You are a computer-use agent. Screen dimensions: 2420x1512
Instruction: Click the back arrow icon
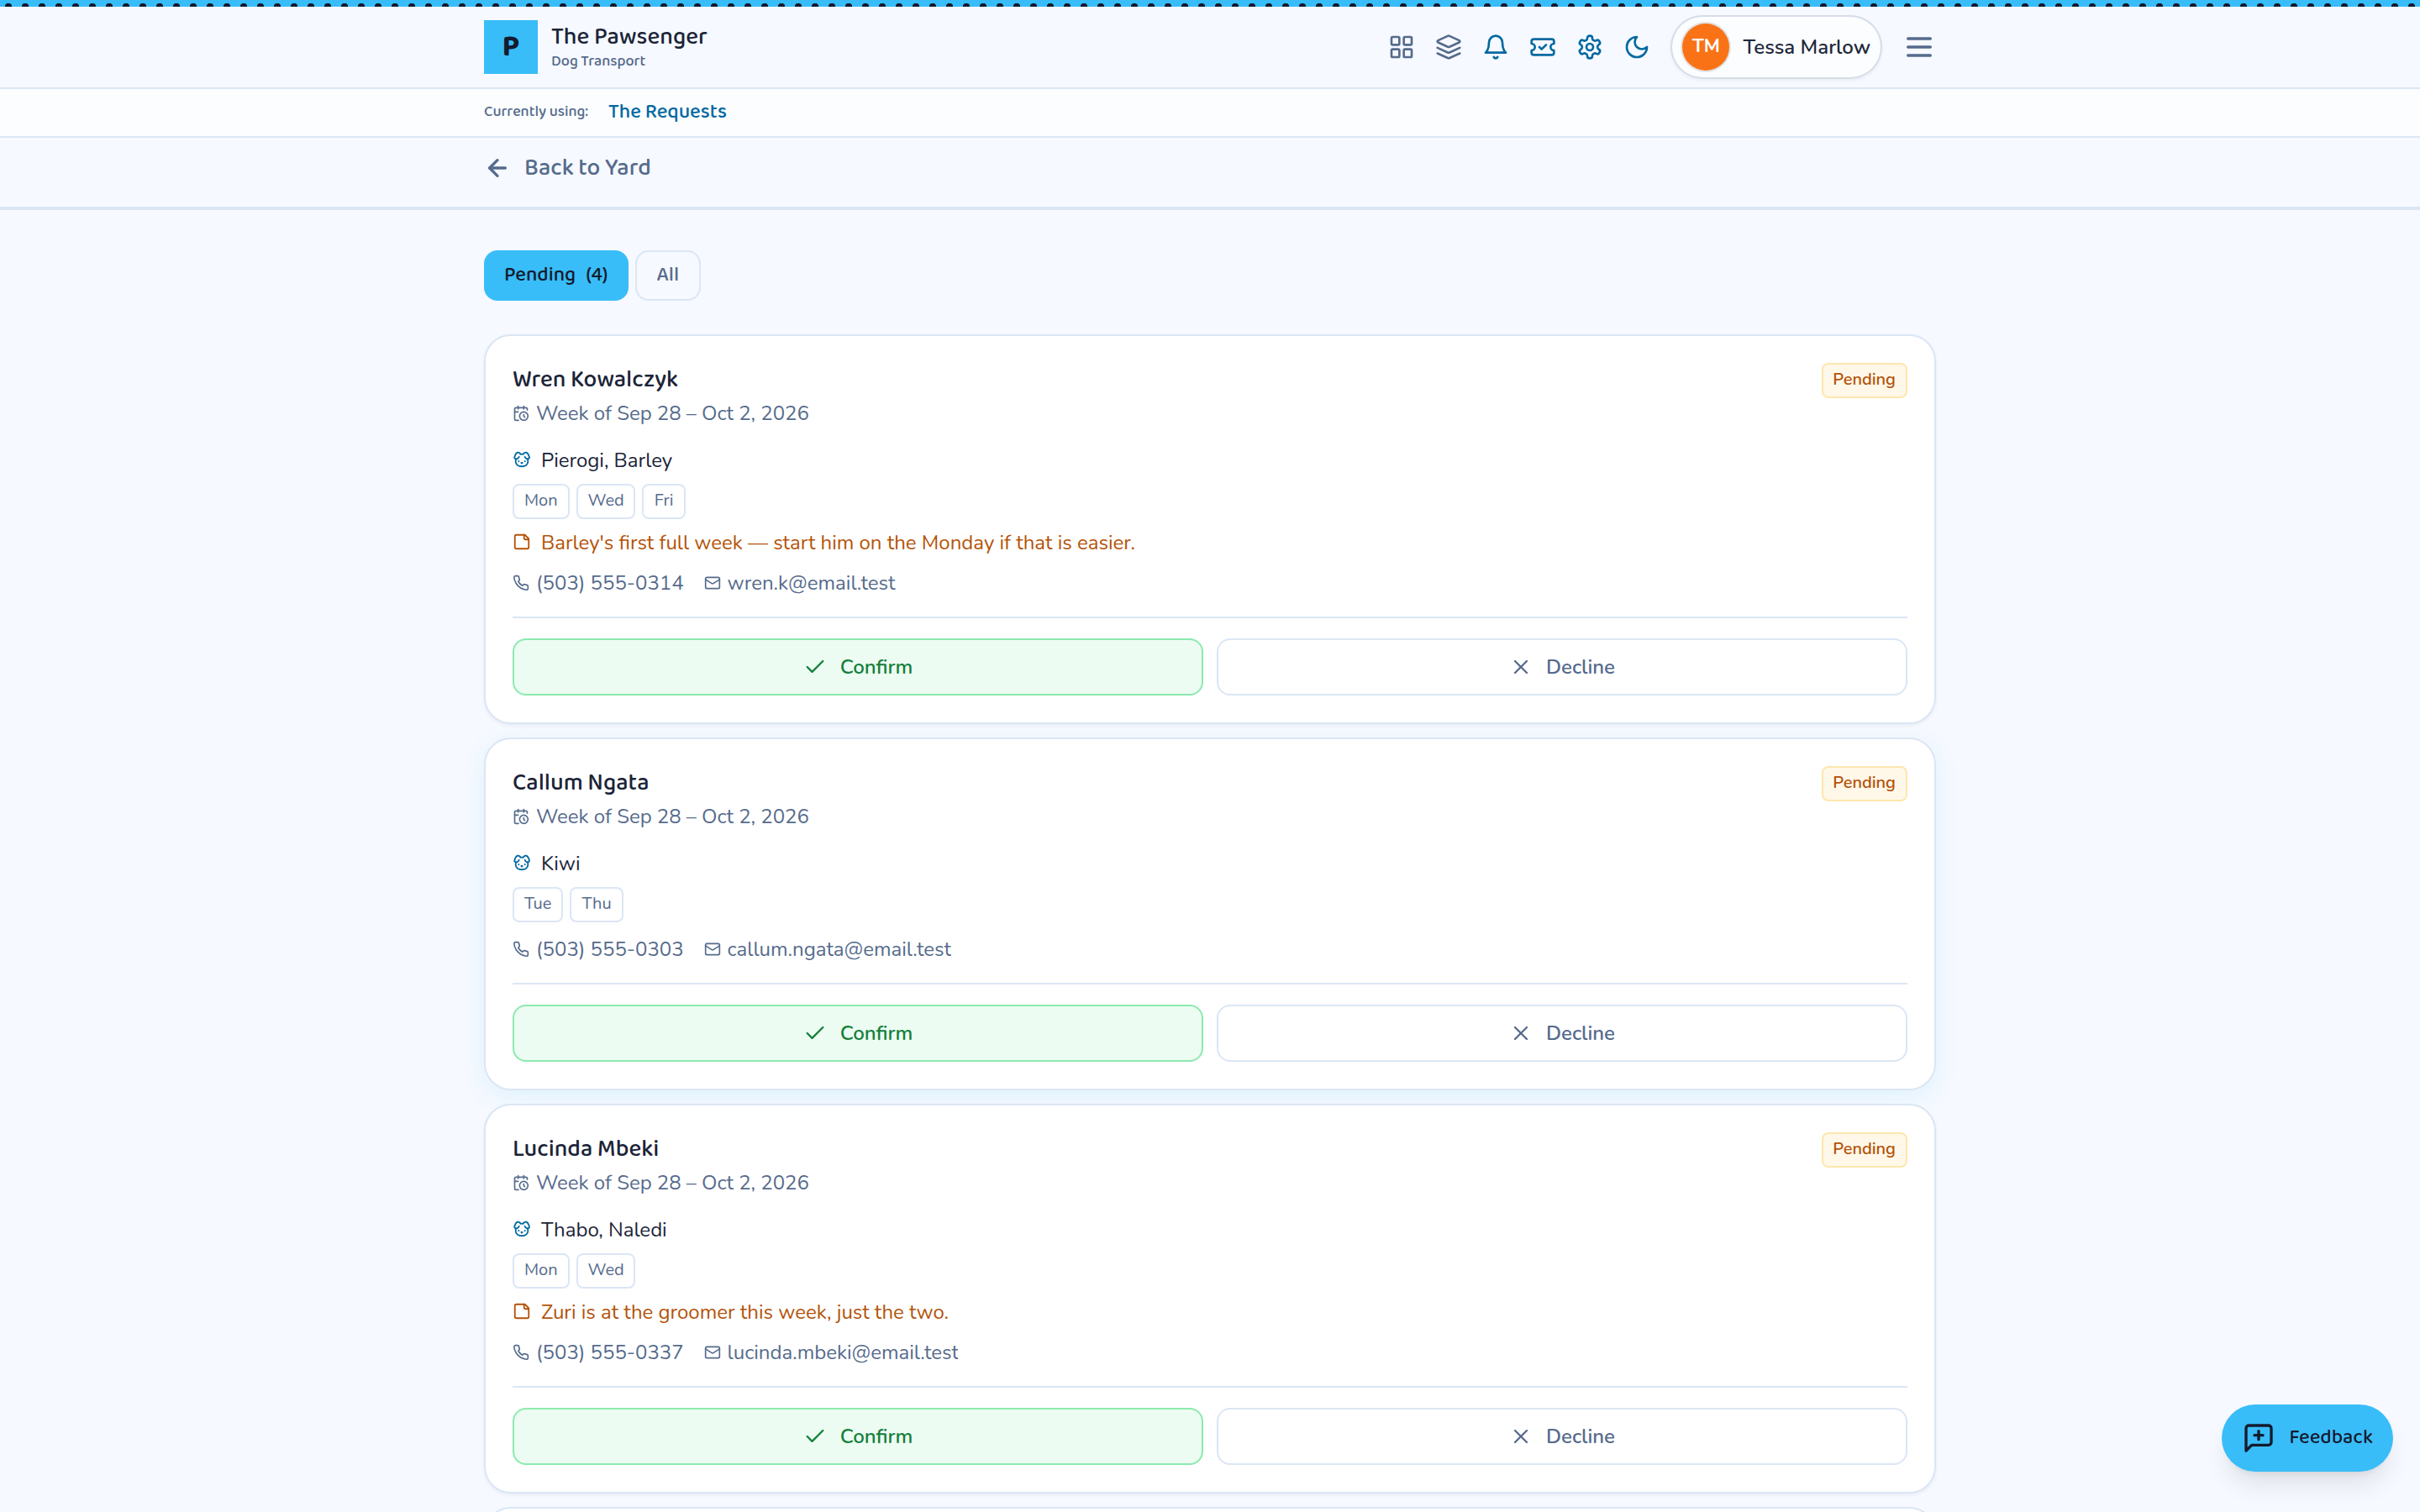point(497,168)
